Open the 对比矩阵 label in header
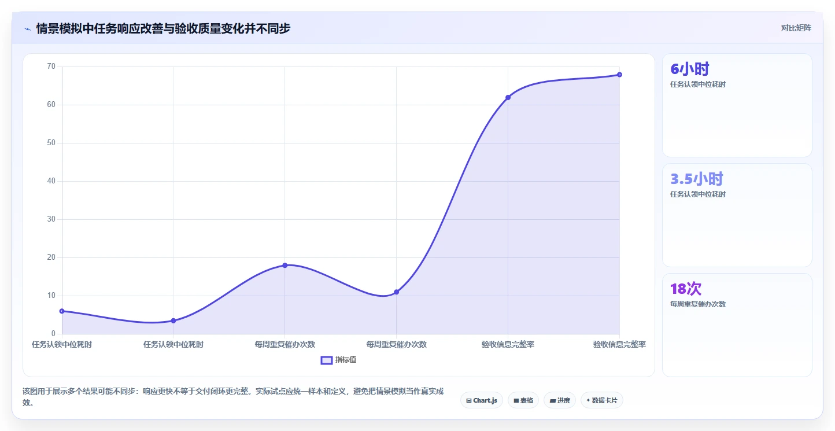Image resolution: width=835 pixels, height=431 pixels. (796, 28)
